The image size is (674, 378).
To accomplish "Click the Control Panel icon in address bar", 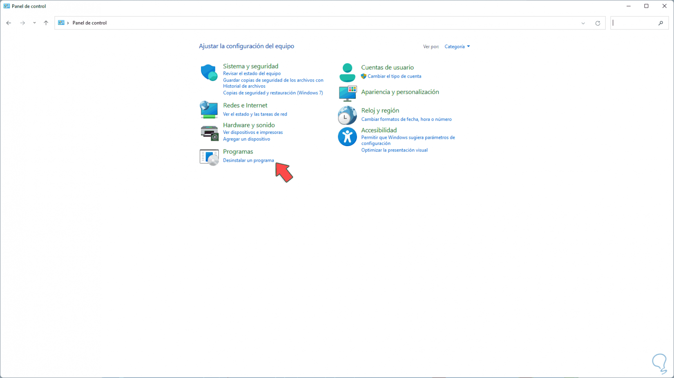I will (x=61, y=23).
